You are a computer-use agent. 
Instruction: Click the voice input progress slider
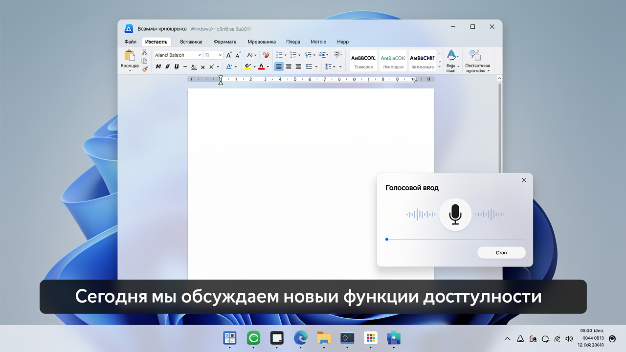455,240
